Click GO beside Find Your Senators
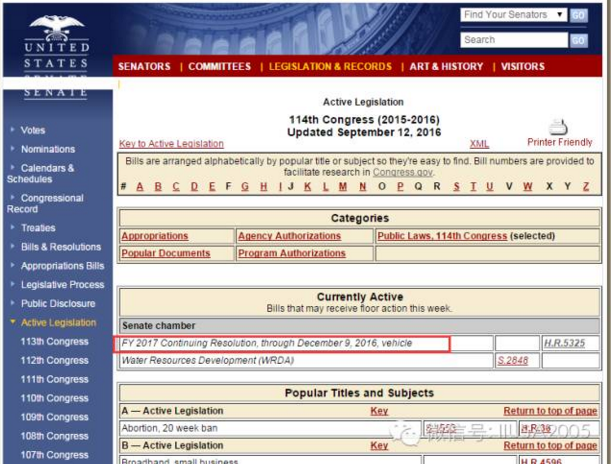Screen dimensions: 612x464 pyautogui.click(x=579, y=15)
